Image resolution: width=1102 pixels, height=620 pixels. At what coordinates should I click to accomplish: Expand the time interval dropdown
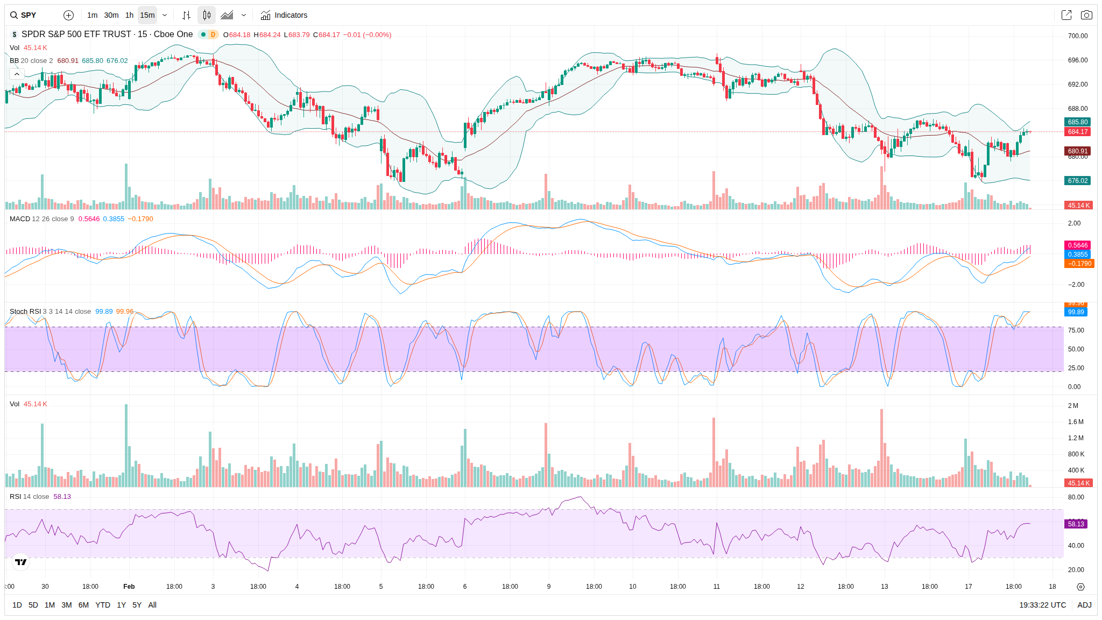pos(165,15)
